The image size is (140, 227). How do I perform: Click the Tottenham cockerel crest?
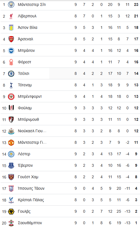[11, 85]
